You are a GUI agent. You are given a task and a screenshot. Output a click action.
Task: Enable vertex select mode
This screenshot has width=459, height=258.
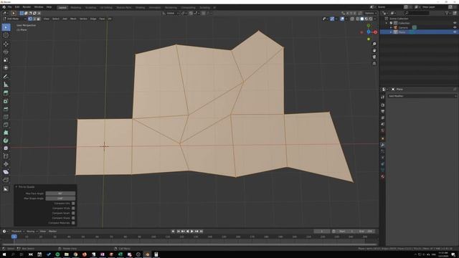(x=30, y=19)
